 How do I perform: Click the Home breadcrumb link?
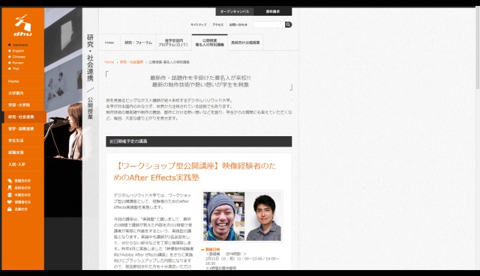tap(109, 62)
